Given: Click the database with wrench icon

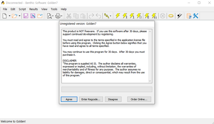Looking at the screenshot, I should click(x=189, y=16).
